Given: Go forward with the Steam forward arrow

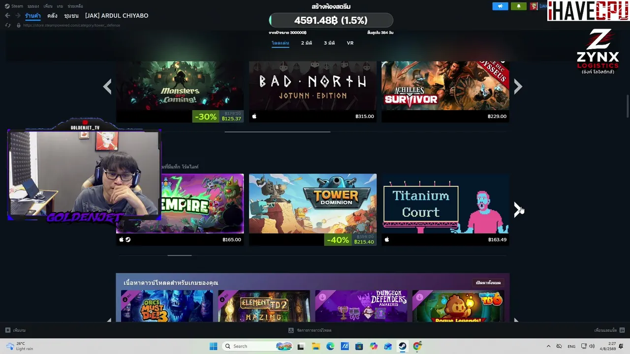Looking at the screenshot, I should (18, 16).
